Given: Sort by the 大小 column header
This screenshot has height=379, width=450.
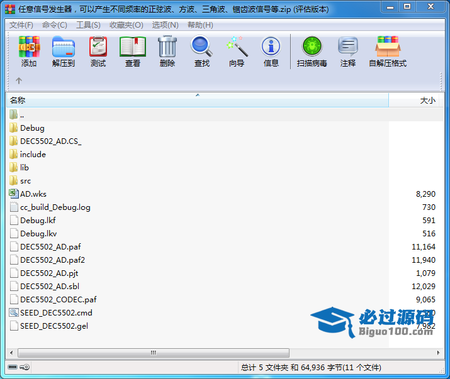Looking at the screenshot, I should (x=413, y=101).
